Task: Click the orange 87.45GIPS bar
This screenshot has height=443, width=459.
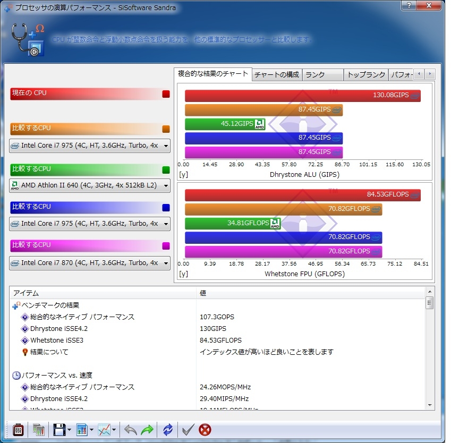Action: click(263, 110)
